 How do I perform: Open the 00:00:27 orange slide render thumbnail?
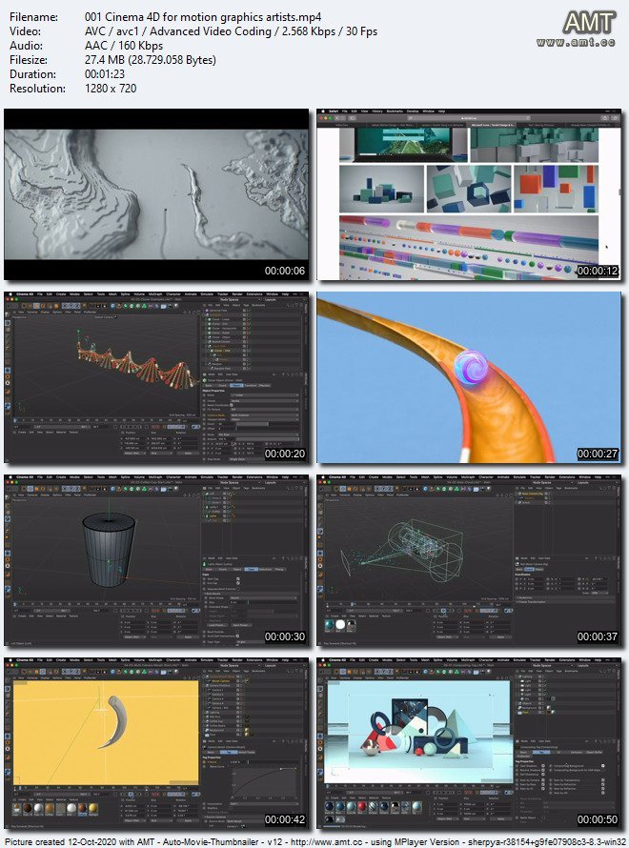click(469, 377)
